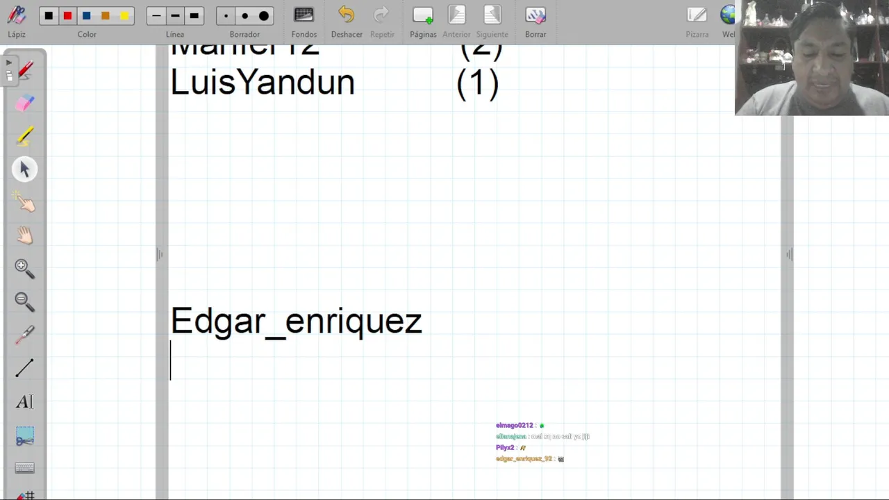This screenshot has height=500, width=889.
Task: Select the laser pointer tool
Action: point(25,335)
